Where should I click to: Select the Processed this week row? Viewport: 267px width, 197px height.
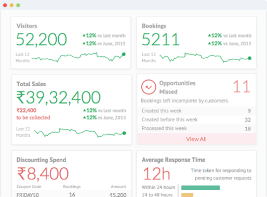pos(196,128)
